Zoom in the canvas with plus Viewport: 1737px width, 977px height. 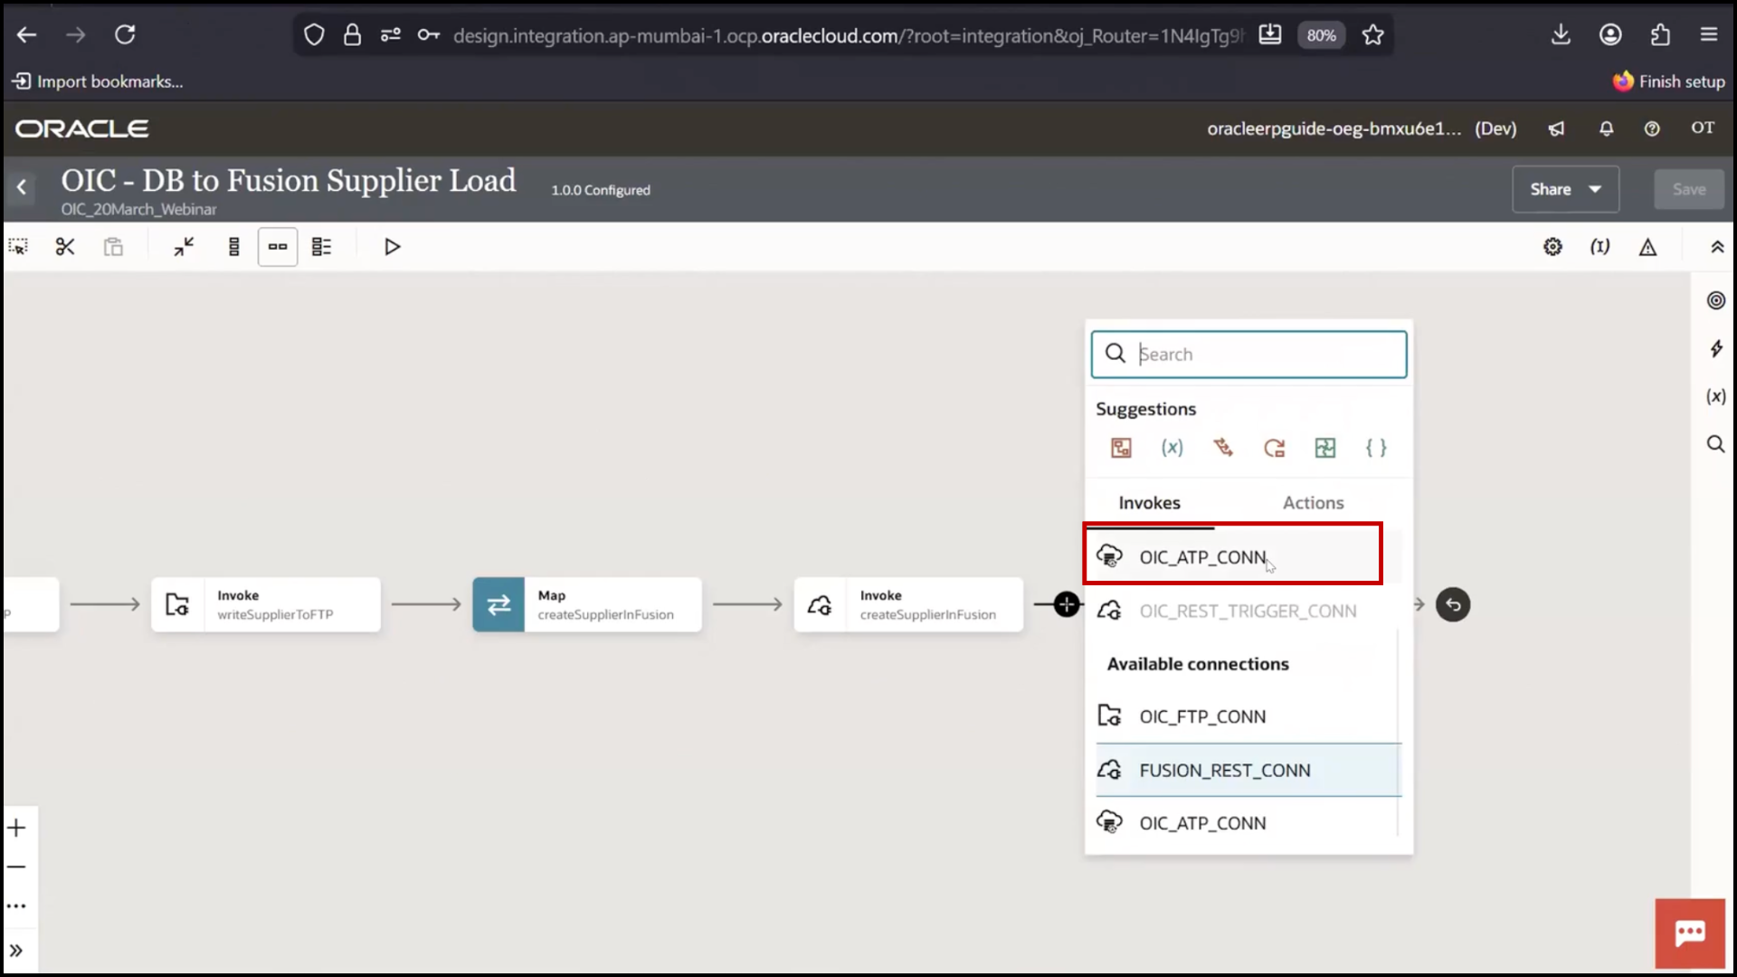coord(17,828)
